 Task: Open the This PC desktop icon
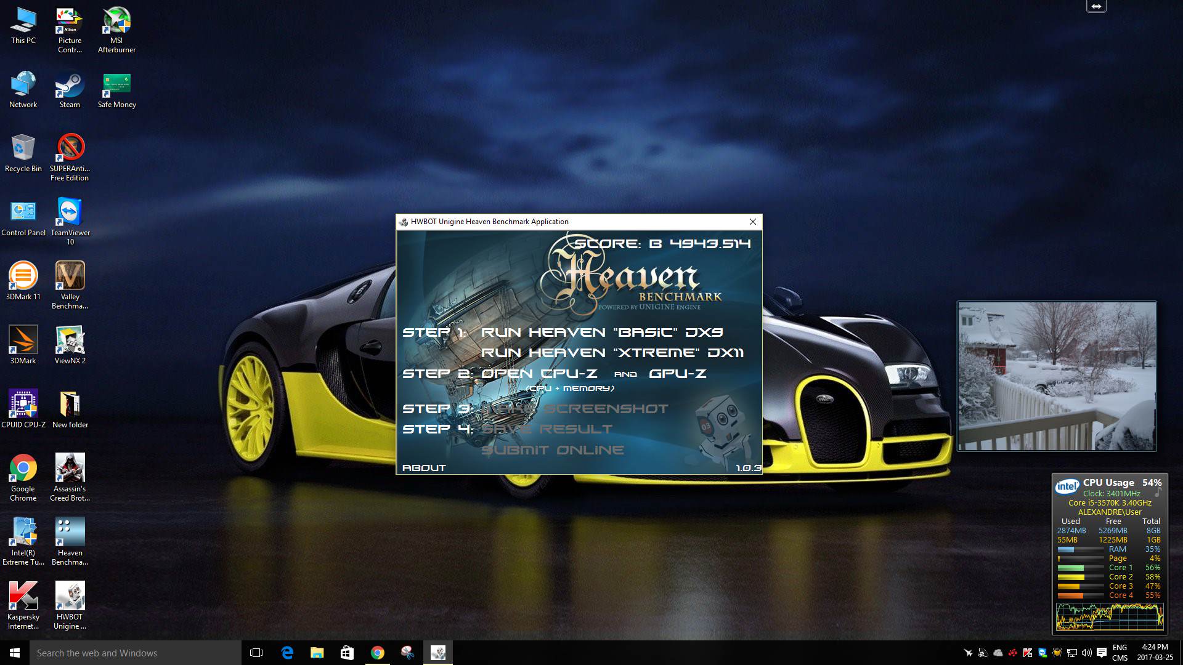(x=23, y=26)
